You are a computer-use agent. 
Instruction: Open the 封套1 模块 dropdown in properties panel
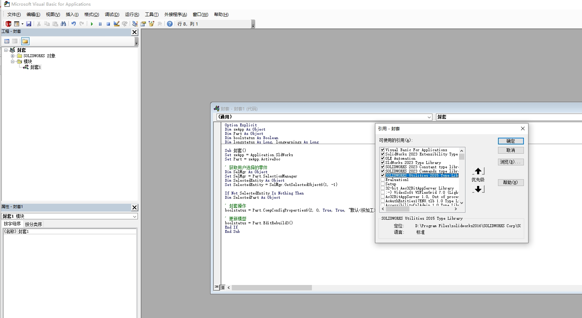(135, 216)
